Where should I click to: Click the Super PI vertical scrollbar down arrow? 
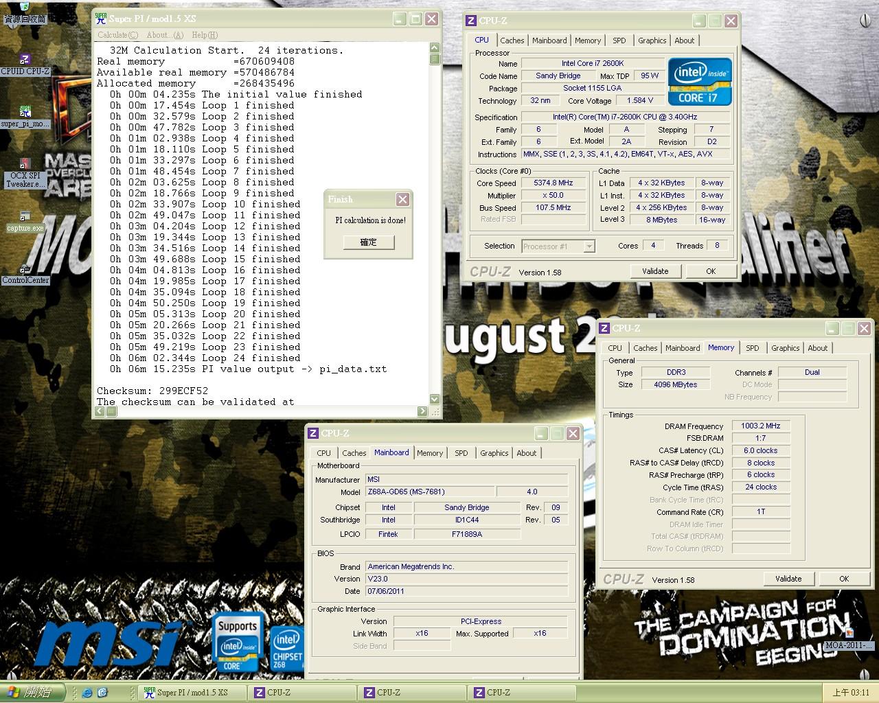(434, 399)
